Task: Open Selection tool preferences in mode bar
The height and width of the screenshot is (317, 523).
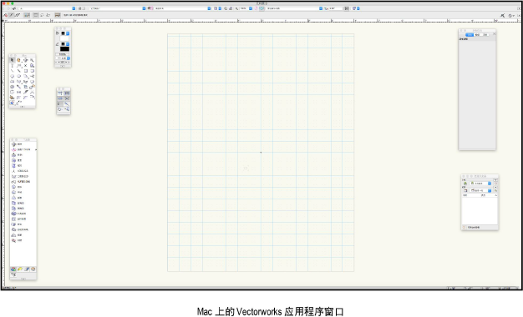Action: point(58,15)
